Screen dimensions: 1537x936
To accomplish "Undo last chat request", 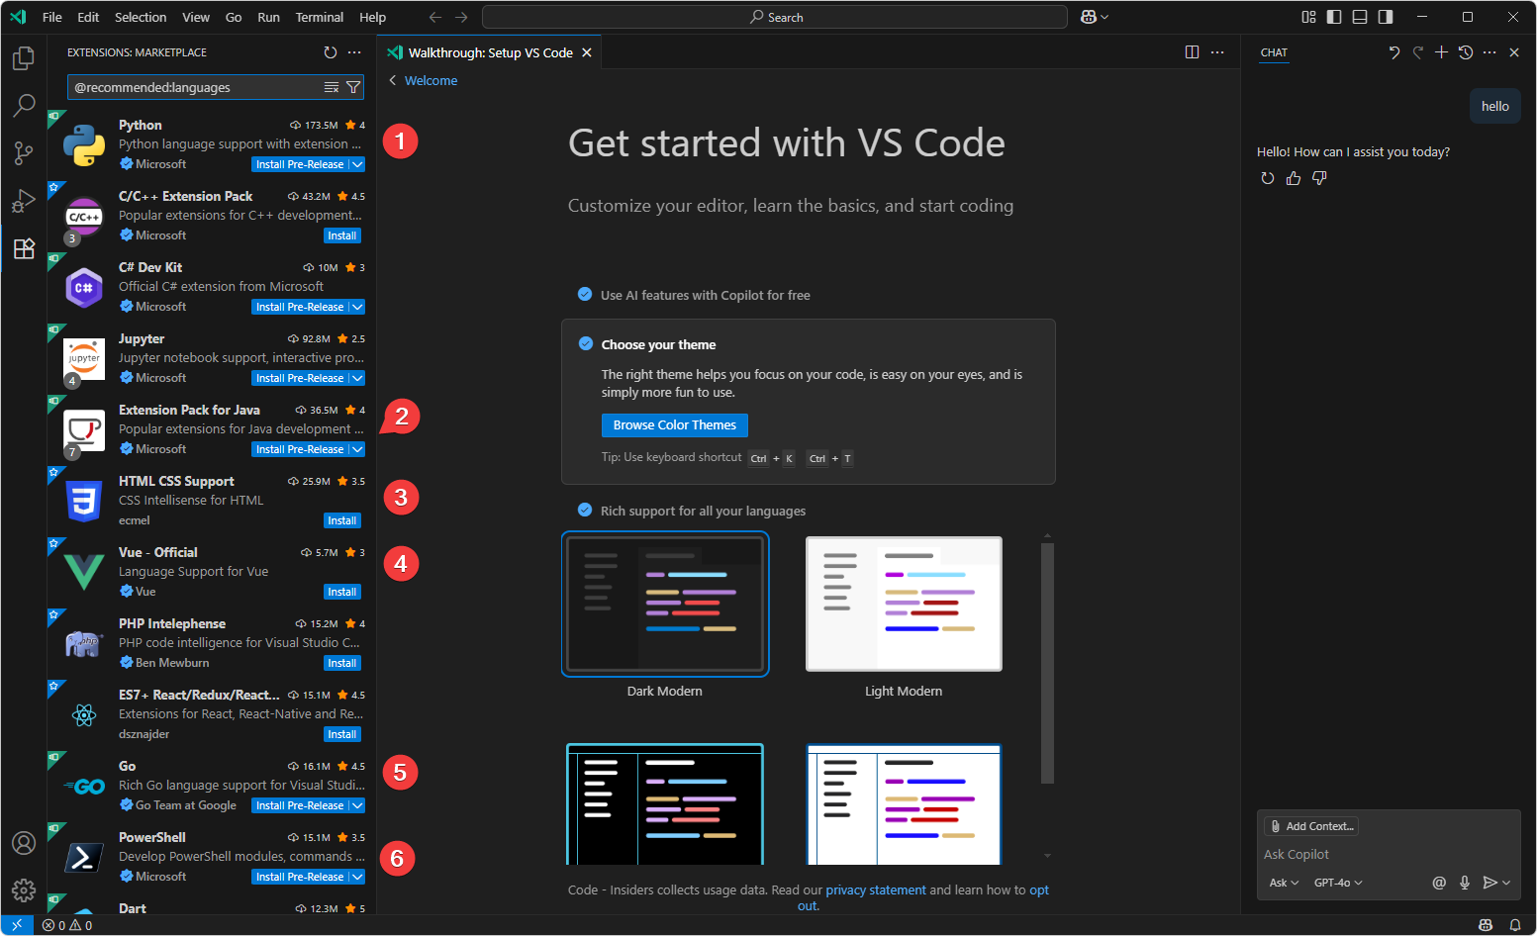I will [1393, 52].
